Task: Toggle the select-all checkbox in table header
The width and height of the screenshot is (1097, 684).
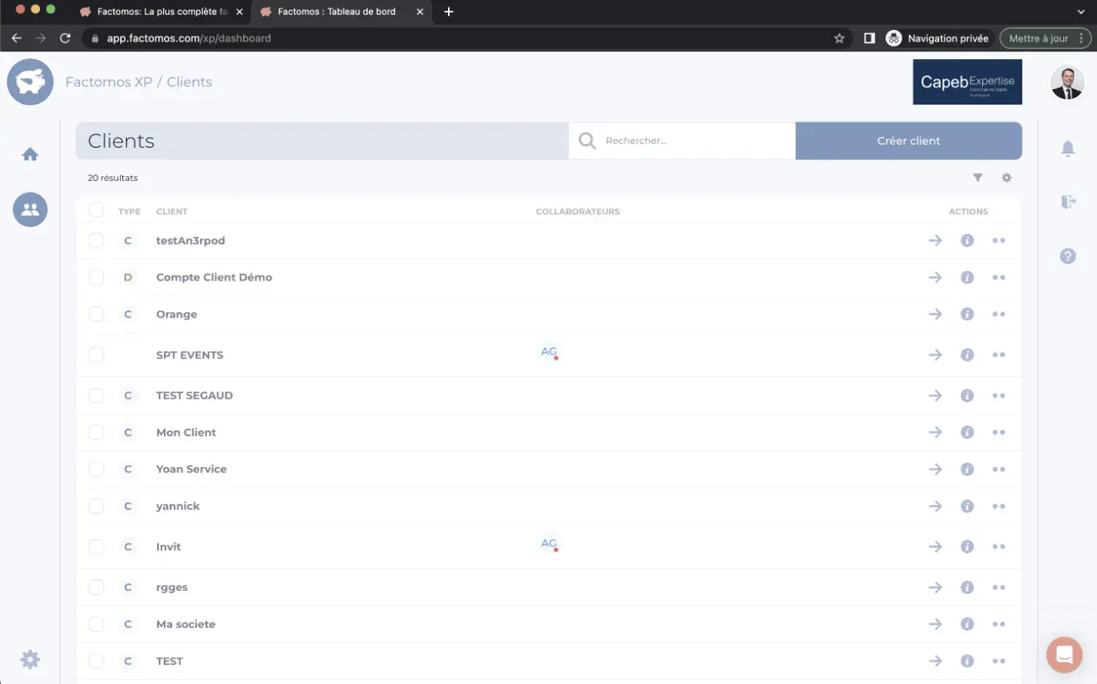Action: click(96, 209)
